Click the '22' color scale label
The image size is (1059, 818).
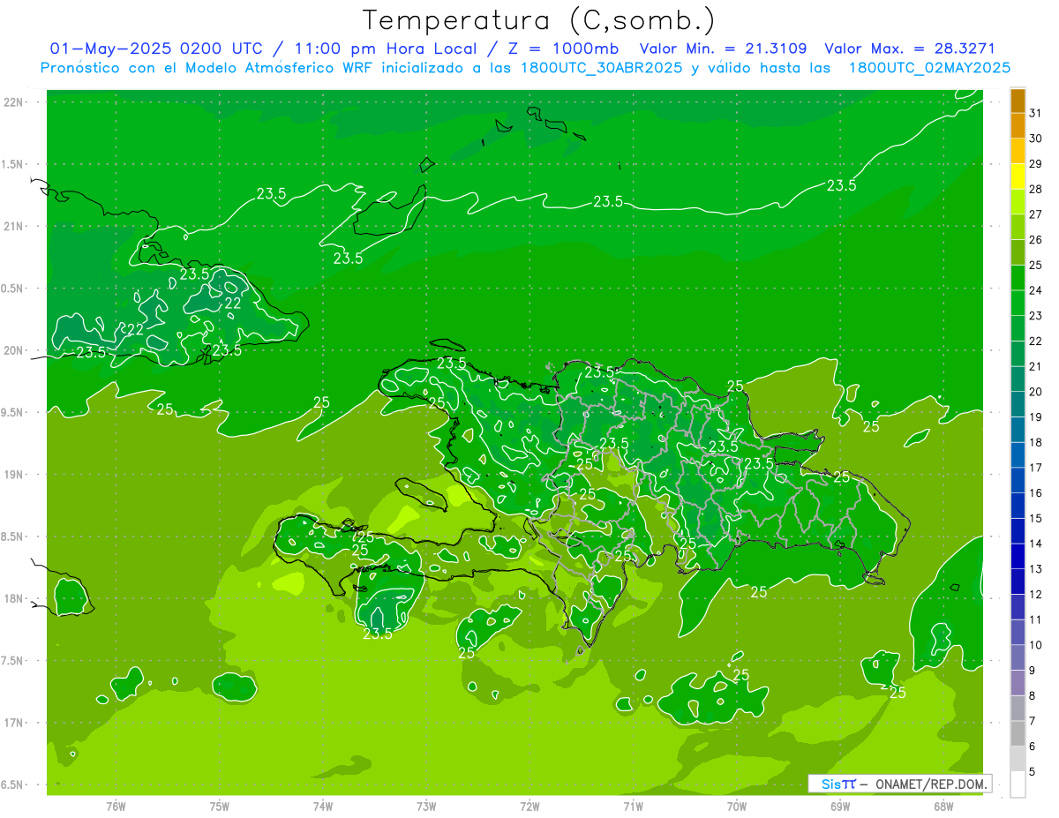click(1036, 341)
